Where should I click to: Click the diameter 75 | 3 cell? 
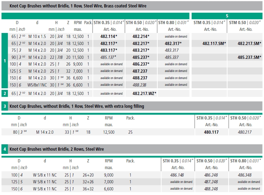(16, 50)
